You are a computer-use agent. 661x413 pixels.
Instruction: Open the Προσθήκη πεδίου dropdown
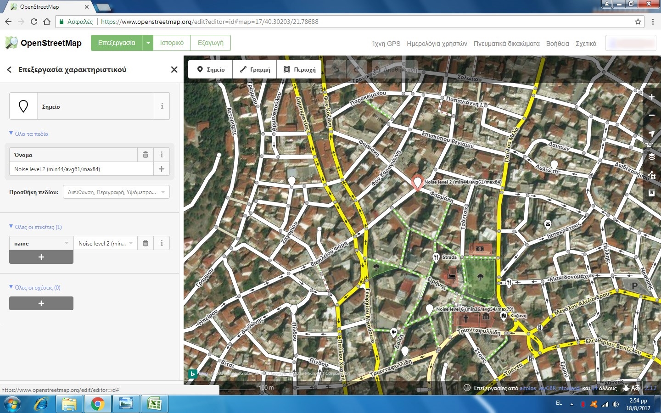(116, 192)
